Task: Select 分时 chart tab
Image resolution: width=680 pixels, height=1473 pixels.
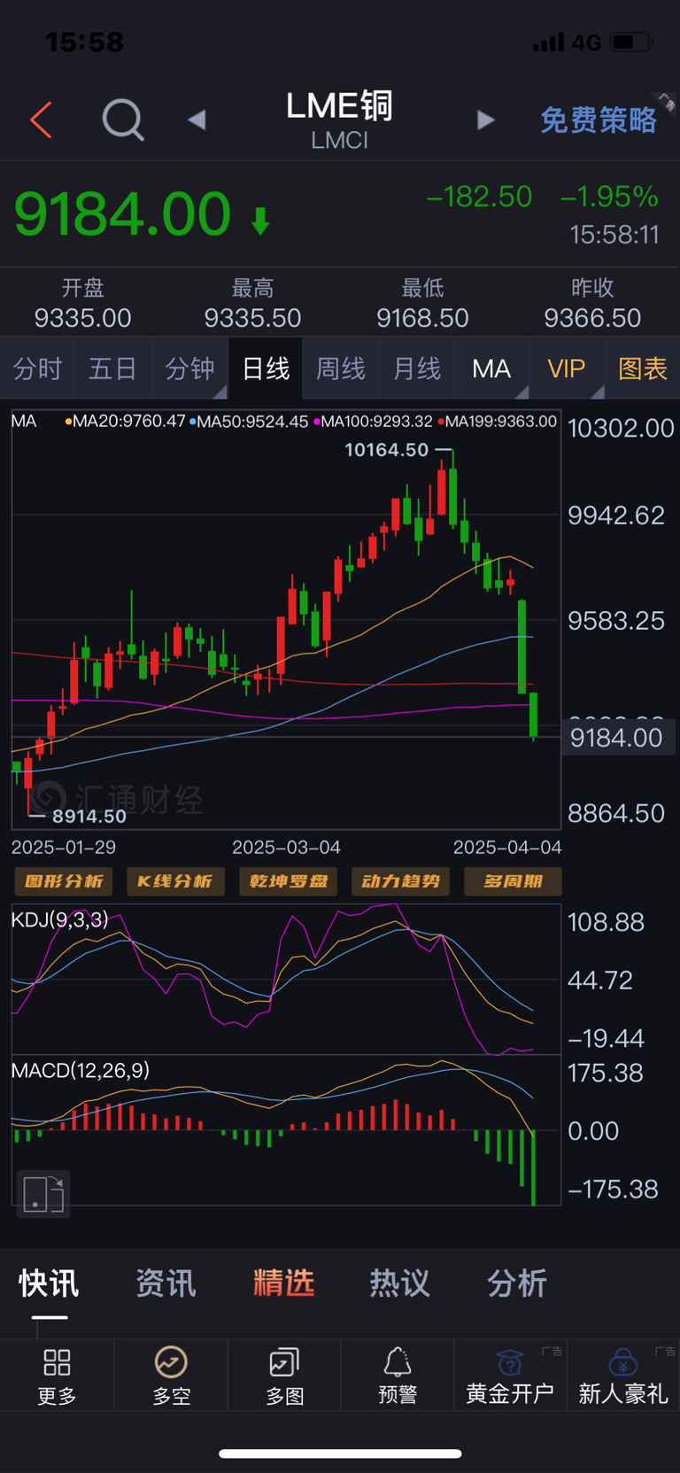Action: coord(38,368)
